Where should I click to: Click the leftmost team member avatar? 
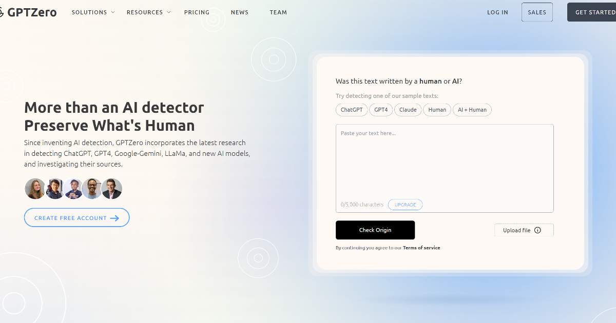tap(34, 189)
